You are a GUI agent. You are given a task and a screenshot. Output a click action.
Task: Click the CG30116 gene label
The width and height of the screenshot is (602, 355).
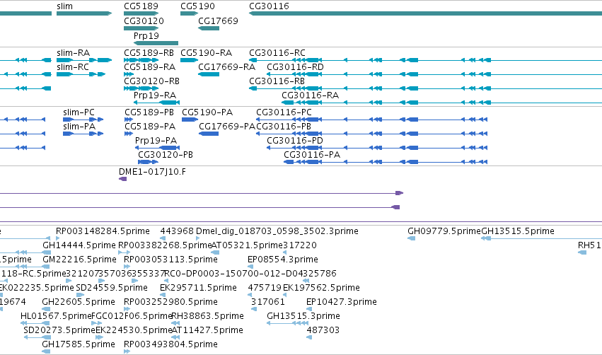click(x=269, y=6)
